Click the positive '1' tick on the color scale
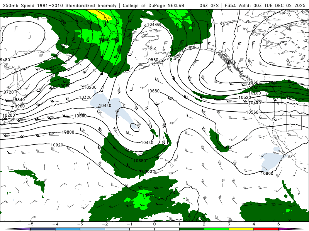309x231 pixels. (x=179, y=224)
